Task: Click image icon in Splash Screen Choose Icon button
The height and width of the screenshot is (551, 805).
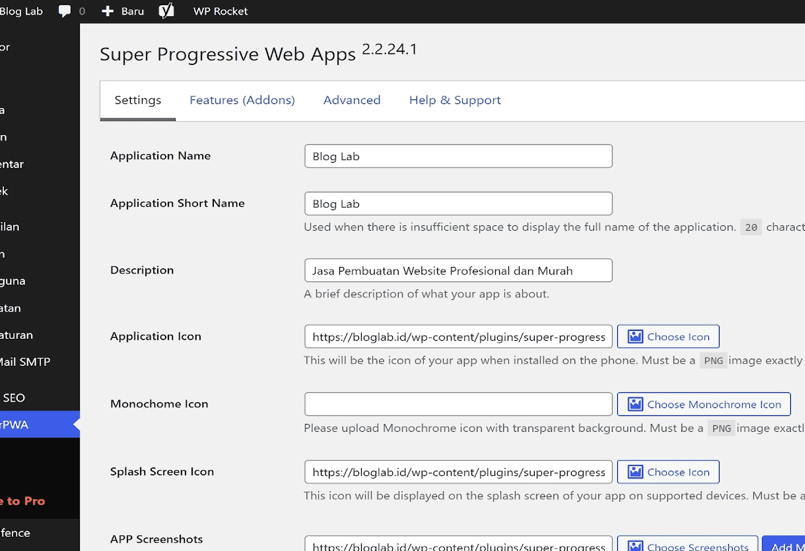Action: 635,472
